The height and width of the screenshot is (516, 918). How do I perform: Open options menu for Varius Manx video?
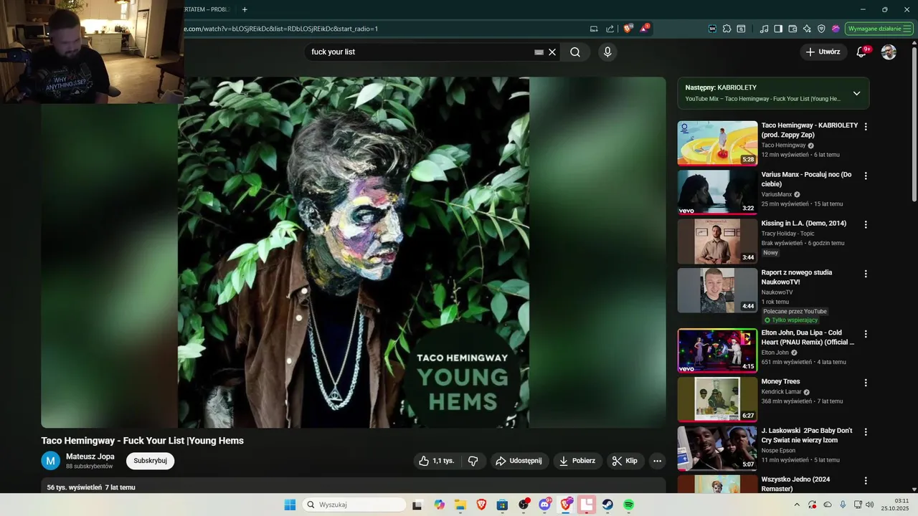click(866, 176)
